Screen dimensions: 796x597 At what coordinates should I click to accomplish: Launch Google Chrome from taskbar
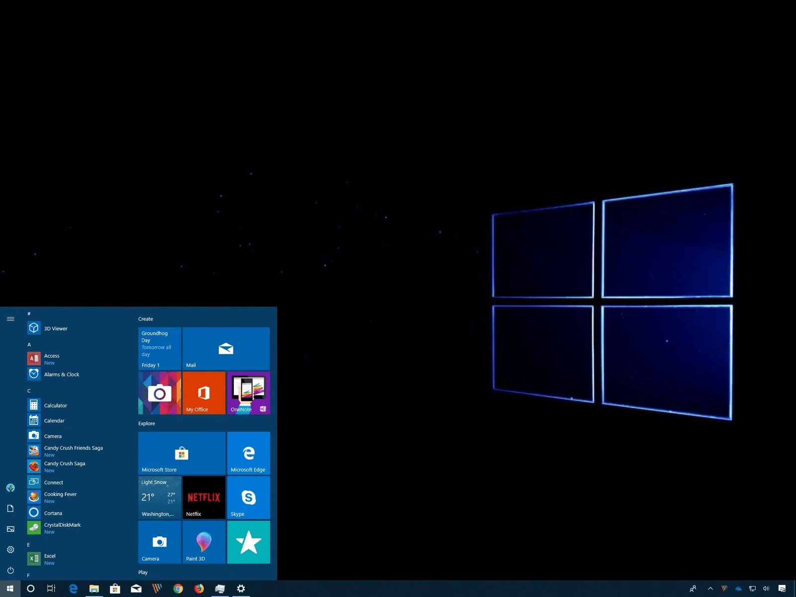(178, 589)
